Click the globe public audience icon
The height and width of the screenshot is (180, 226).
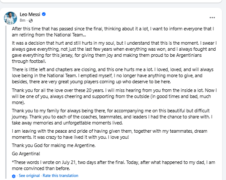click(30, 21)
